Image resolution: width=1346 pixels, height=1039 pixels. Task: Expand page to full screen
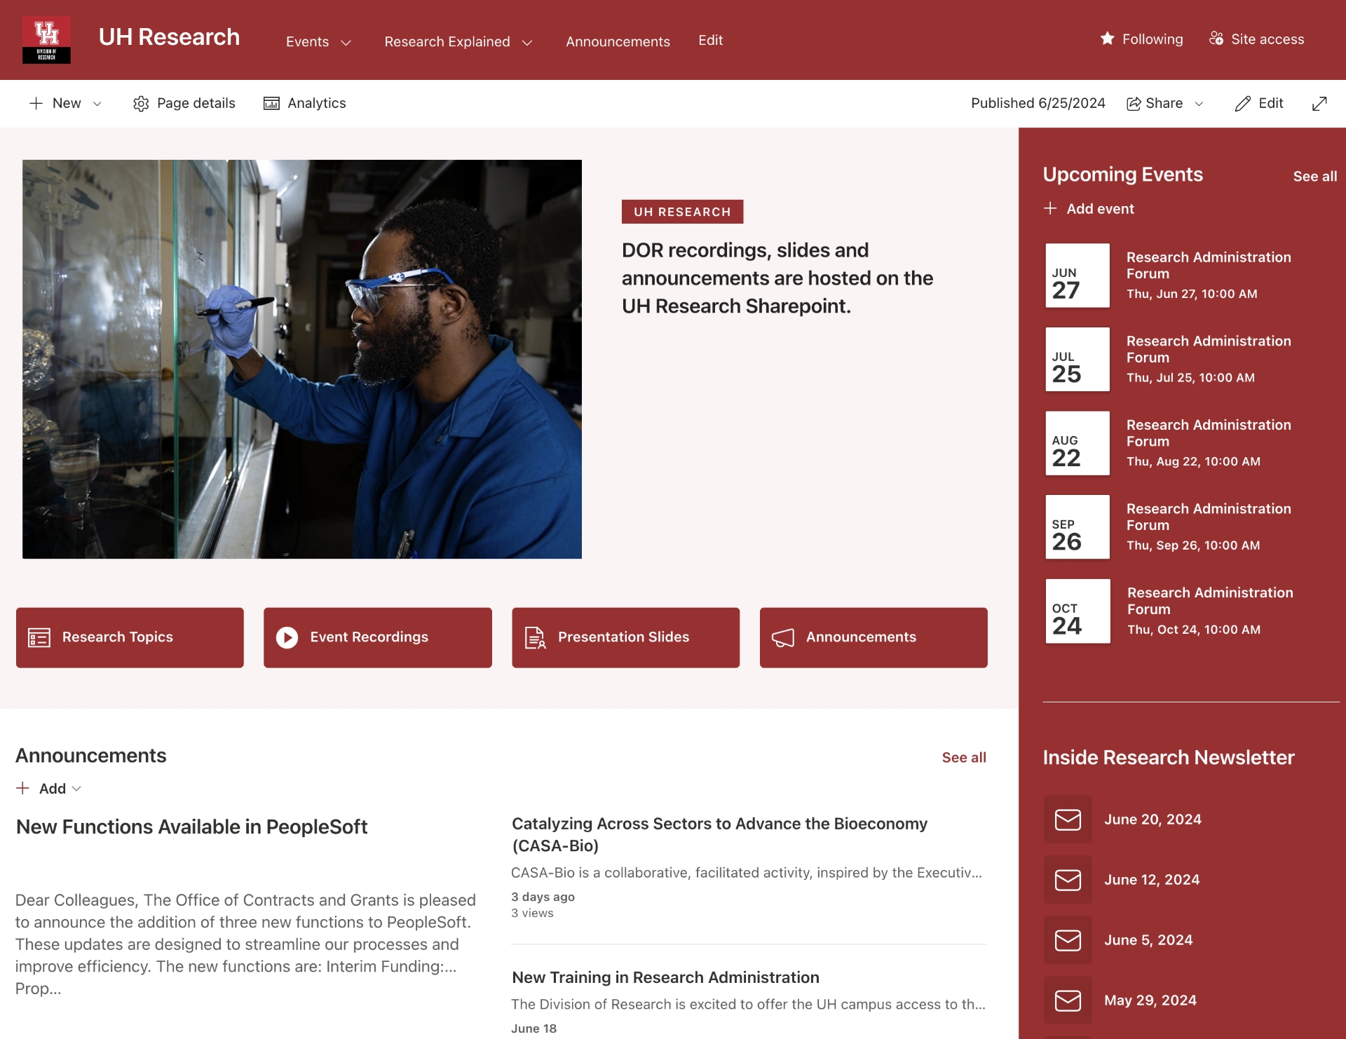click(1319, 104)
